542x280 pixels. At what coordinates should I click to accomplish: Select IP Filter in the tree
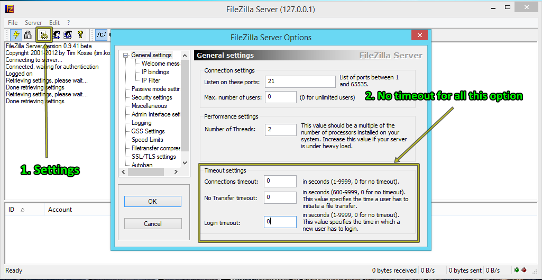click(151, 80)
